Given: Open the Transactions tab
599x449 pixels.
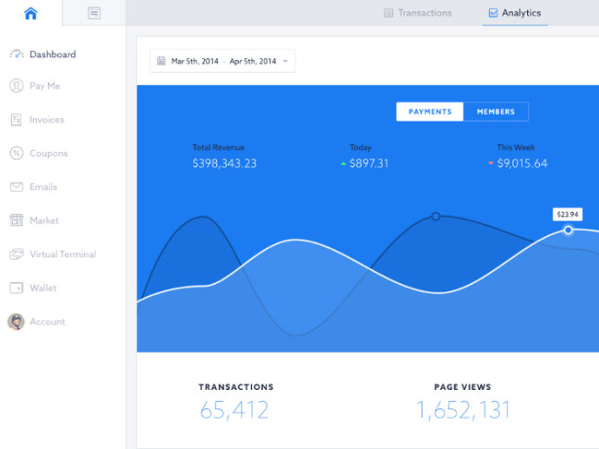Looking at the screenshot, I should tap(418, 13).
